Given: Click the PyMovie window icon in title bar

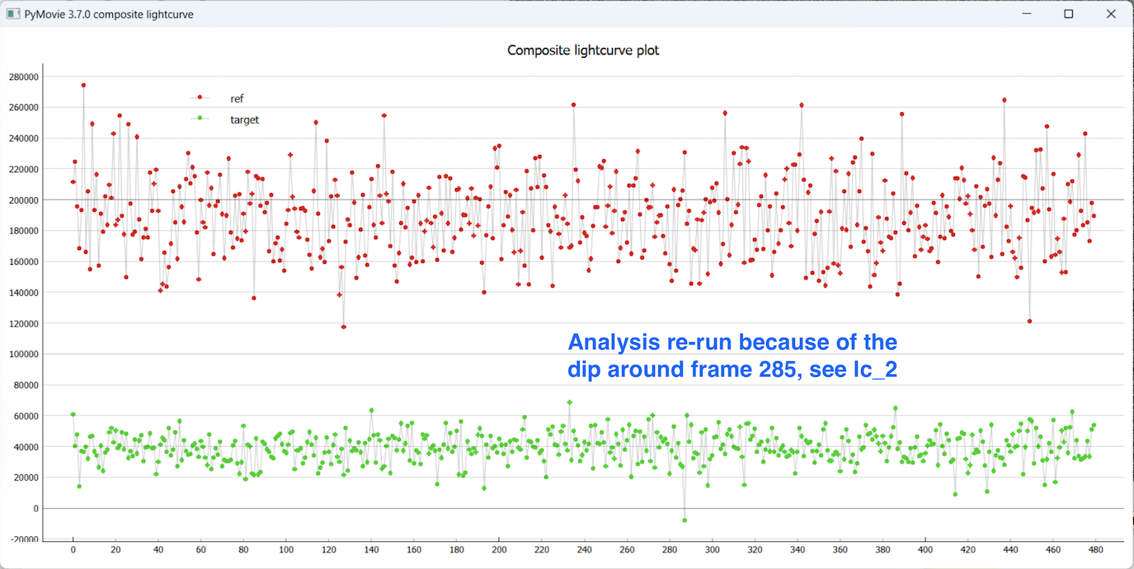Looking at the screenshot, I should click(12, 14).
